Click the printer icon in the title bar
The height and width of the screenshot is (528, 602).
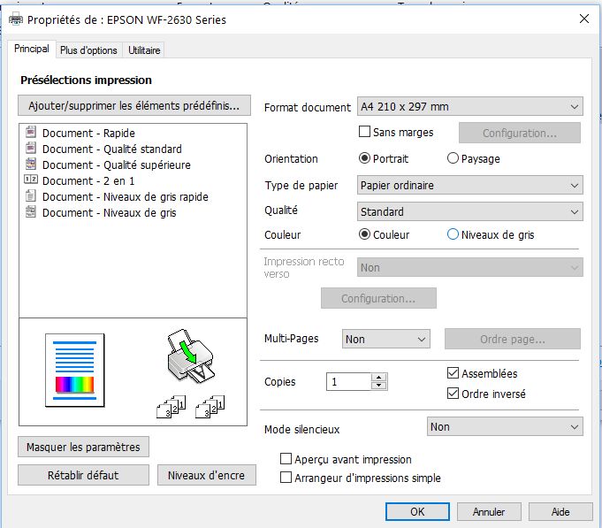click(16, 19)
